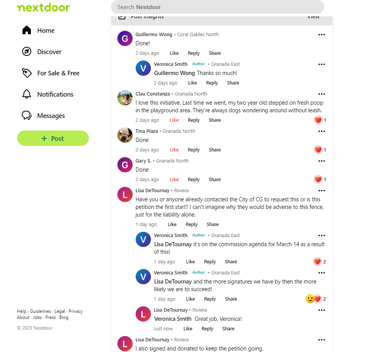Open Clau Constanza's profile photo
The image size is (391, 352).
(x=125, y=98)
